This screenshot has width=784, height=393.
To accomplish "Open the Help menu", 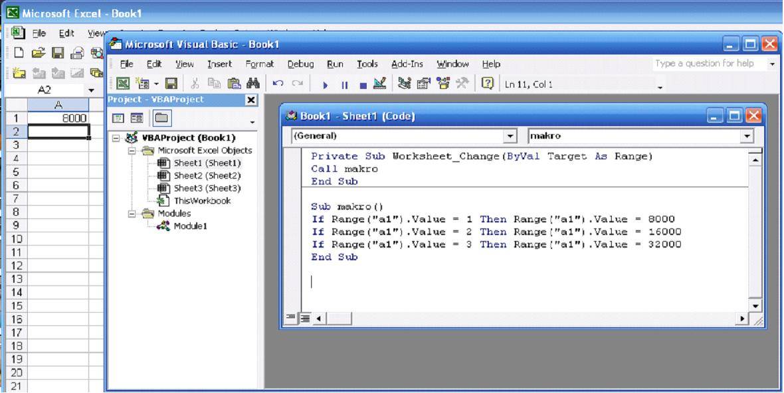I will pyautogui.click(x=491, y=64).
